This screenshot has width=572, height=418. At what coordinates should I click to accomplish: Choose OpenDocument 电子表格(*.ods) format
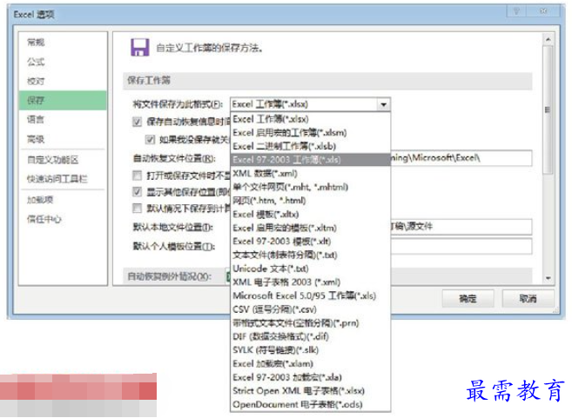tap(311, 404)
